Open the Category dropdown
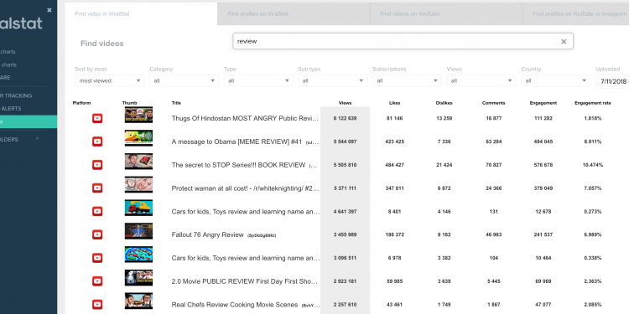The width and height of the screenshot is (629, 314). tap(185, 81)
